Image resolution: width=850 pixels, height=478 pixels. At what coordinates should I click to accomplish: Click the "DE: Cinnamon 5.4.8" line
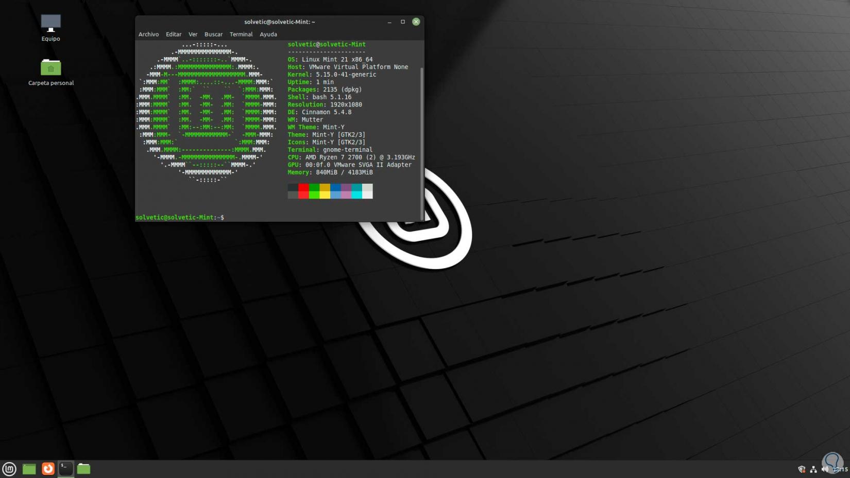[x=319, y=112]
